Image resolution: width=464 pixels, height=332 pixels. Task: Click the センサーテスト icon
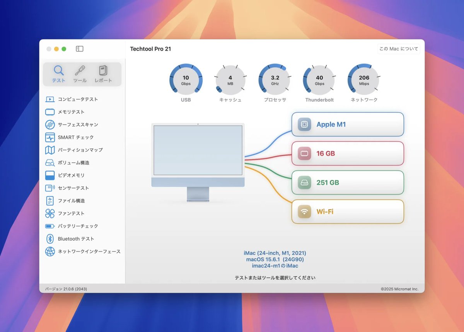click(x=50, y=188)
